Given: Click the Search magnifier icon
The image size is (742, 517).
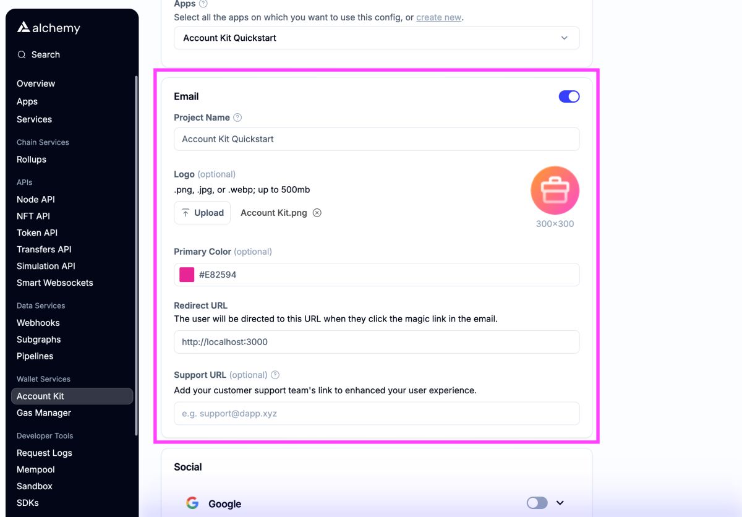Looking at the screenshot, I should coord(22,54).
